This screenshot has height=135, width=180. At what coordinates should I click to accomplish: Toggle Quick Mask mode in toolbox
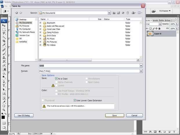point(4,123)
